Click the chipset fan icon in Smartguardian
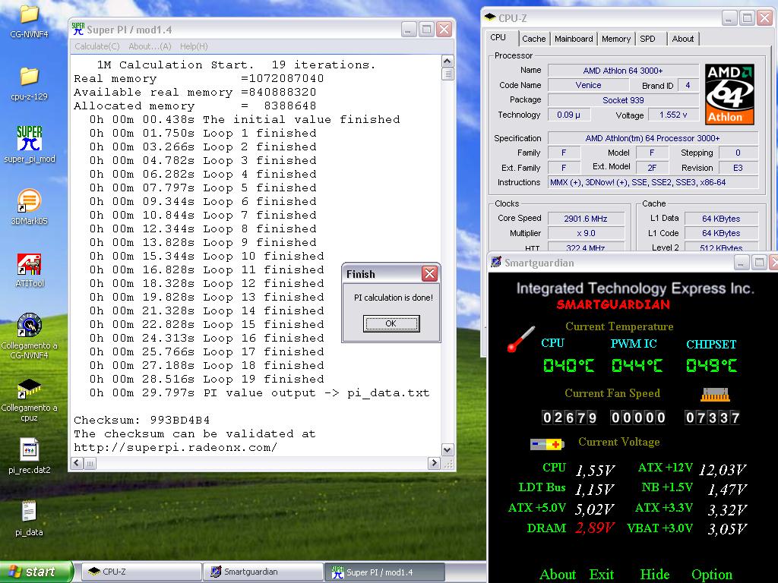The height and width of the screenshot is (583, 778). 715,395
